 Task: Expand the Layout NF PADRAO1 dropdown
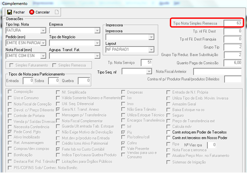[151, 50]
